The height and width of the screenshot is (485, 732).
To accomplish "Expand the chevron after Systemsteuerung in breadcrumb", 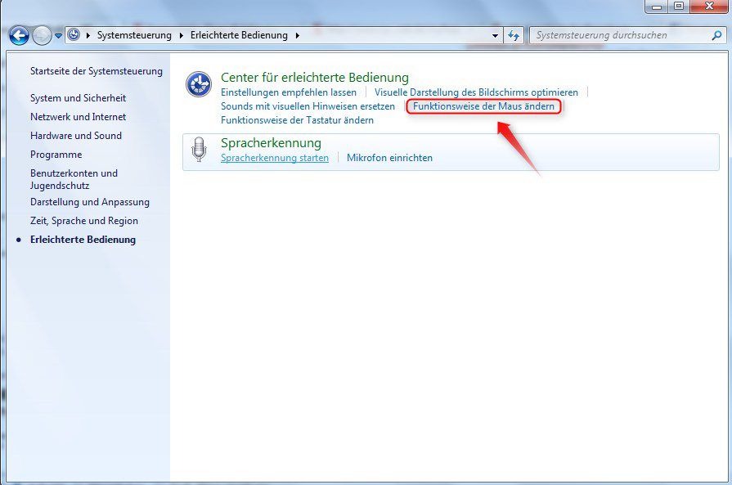I will [178, 35].
